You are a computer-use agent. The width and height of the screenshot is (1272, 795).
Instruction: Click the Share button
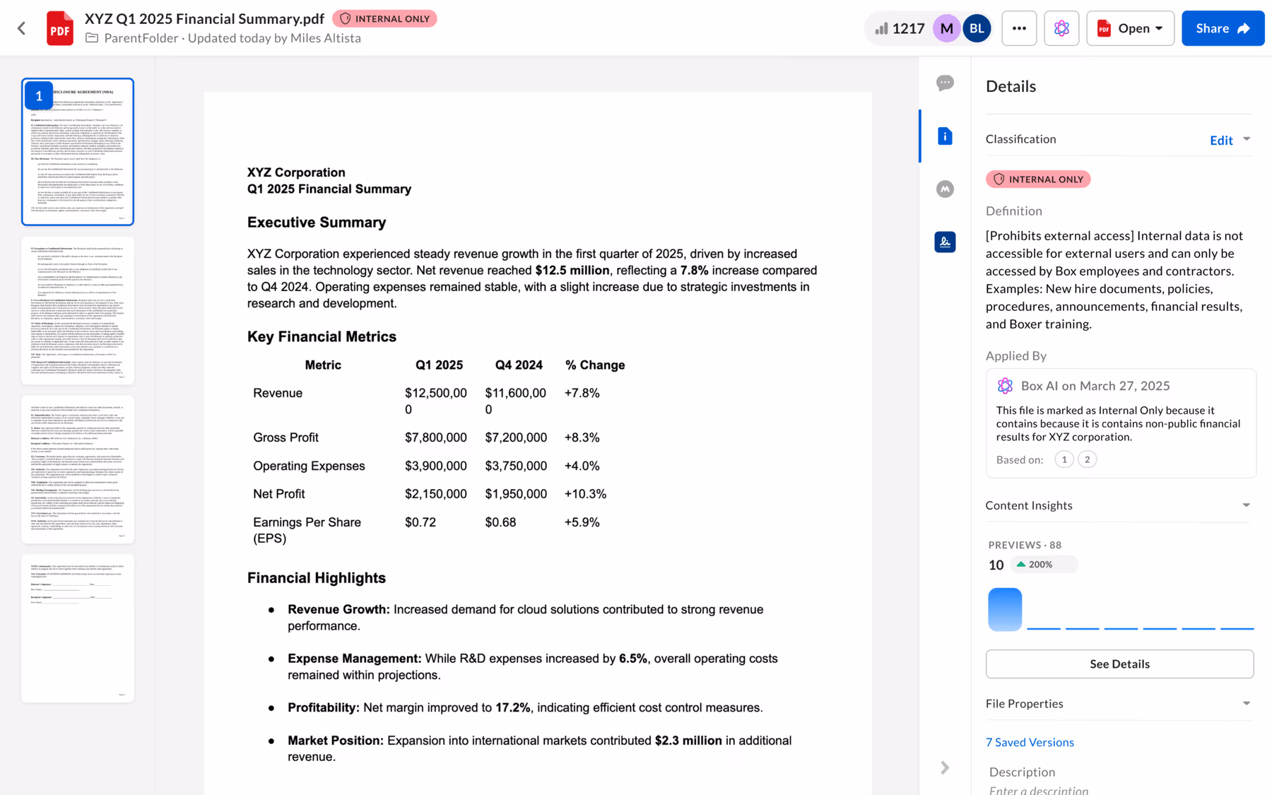[x=1222, y=28]
